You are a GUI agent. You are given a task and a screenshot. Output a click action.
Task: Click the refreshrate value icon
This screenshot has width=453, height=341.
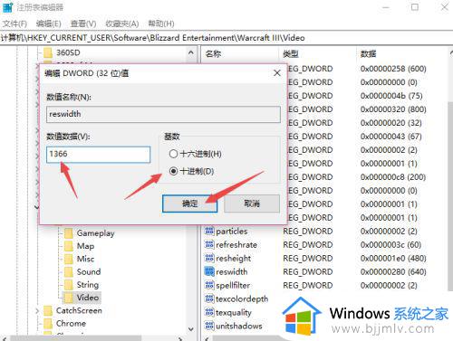[209, 245]
